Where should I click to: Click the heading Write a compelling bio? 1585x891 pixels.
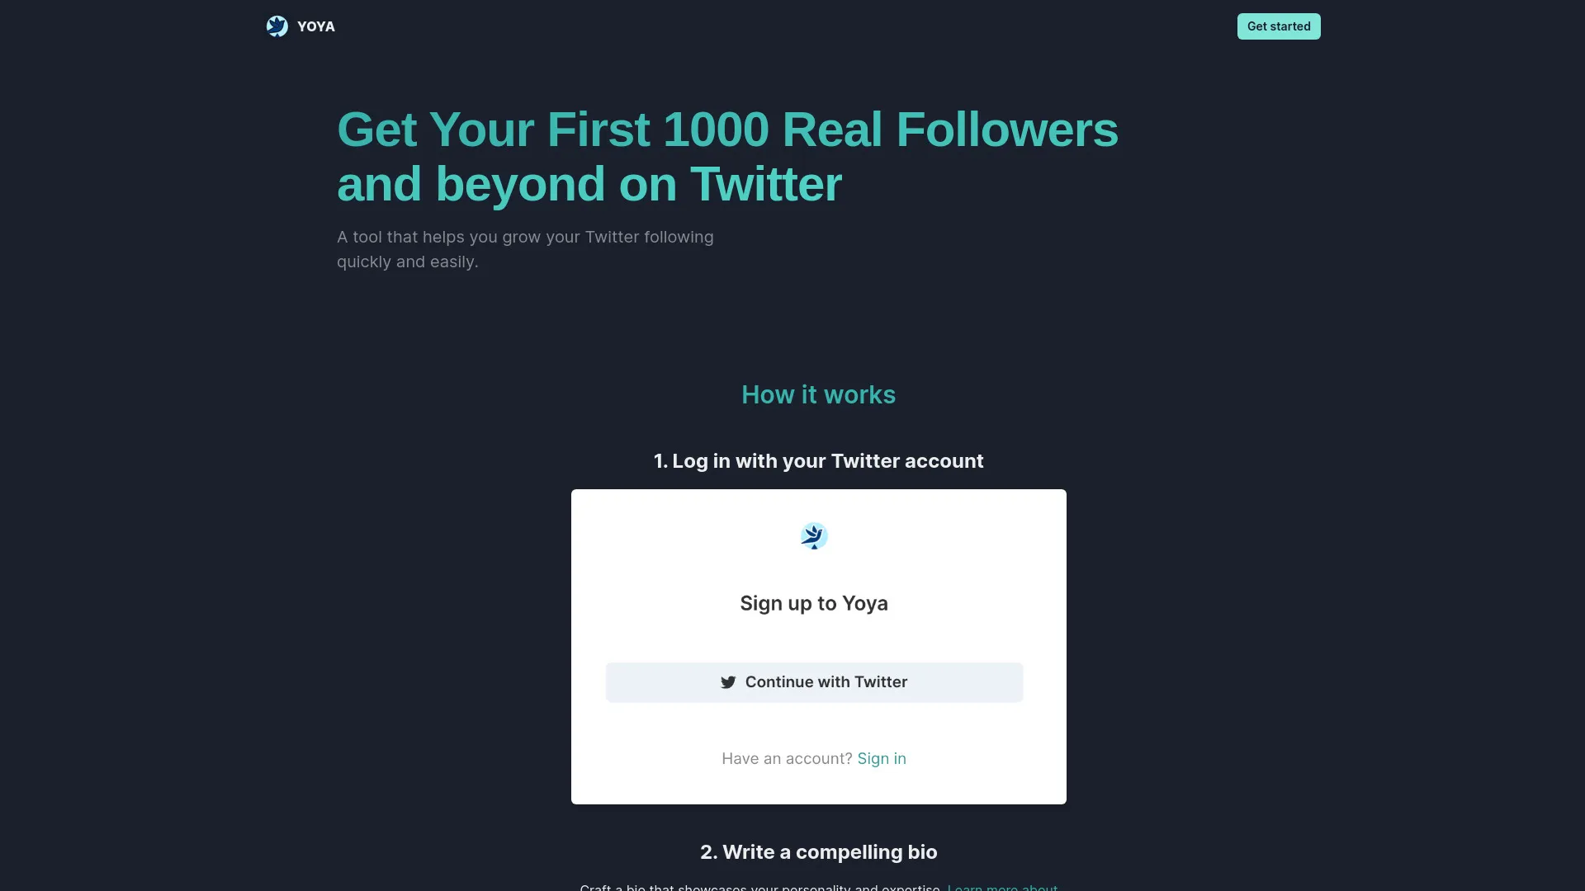pos(818,852)
